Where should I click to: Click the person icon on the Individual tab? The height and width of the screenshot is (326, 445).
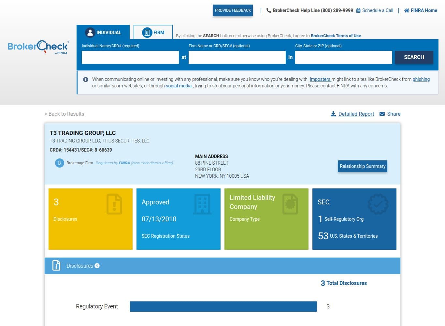[90, 33]
